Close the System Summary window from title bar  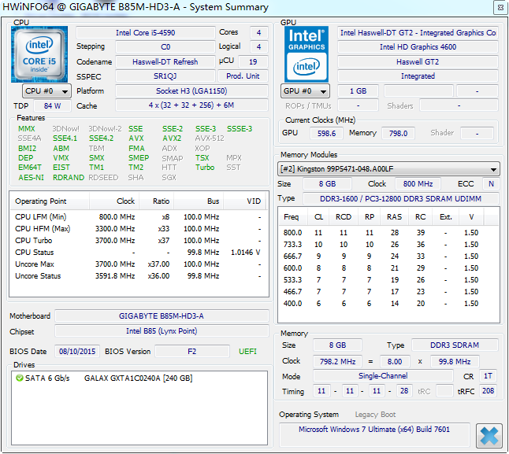(498, 7)
